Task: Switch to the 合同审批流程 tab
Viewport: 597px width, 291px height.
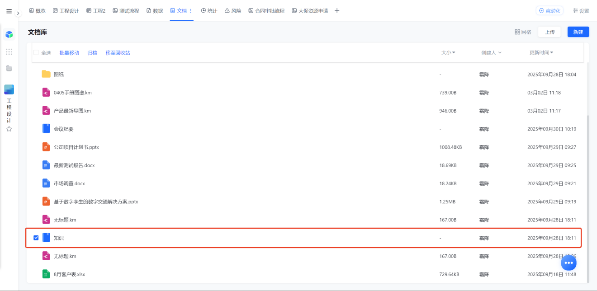Action: pos(266,11)
